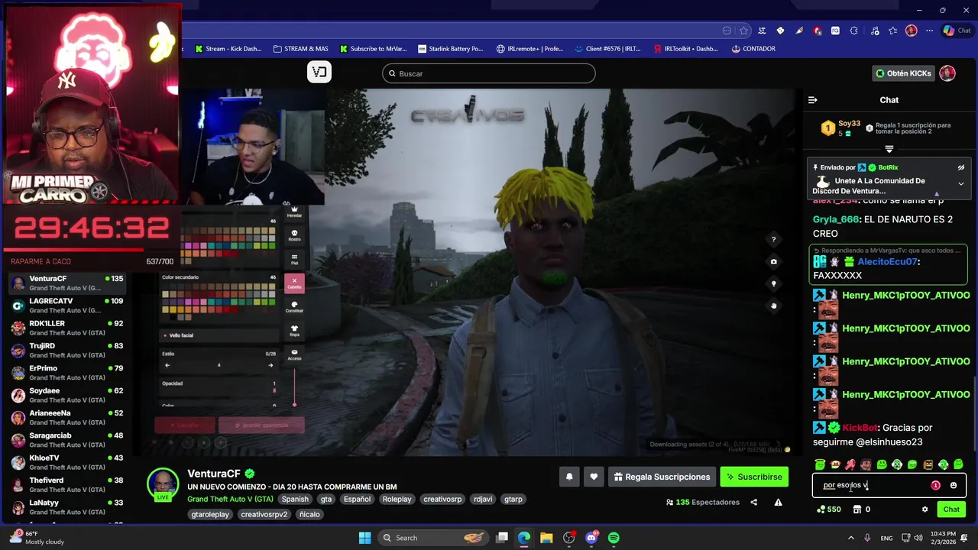This screenshot has width=978, height=550.
Task: Click the notification bell icon
Action: tap(569, 477)
